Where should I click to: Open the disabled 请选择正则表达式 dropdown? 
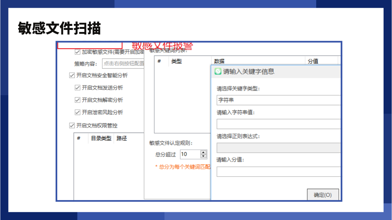click(x=279, y=148)
